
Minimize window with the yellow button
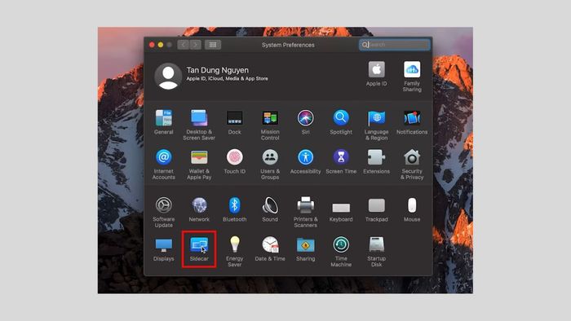coord(161,45)
